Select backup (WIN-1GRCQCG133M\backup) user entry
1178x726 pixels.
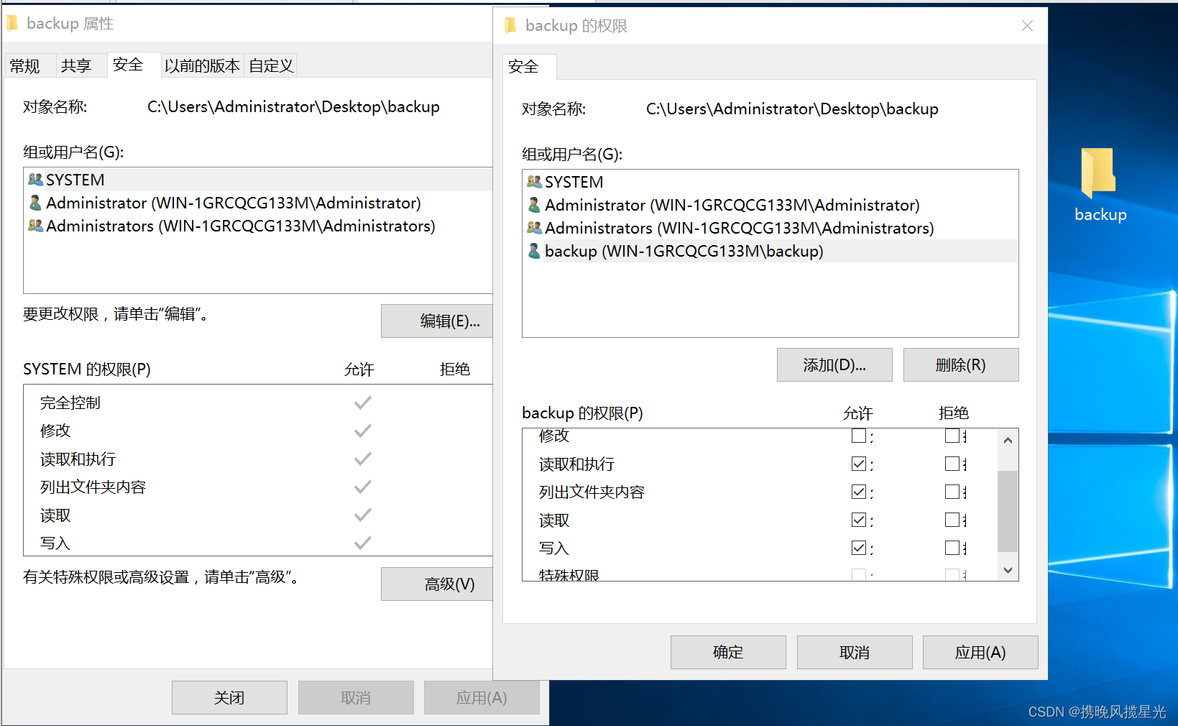(x=770, y=251)
